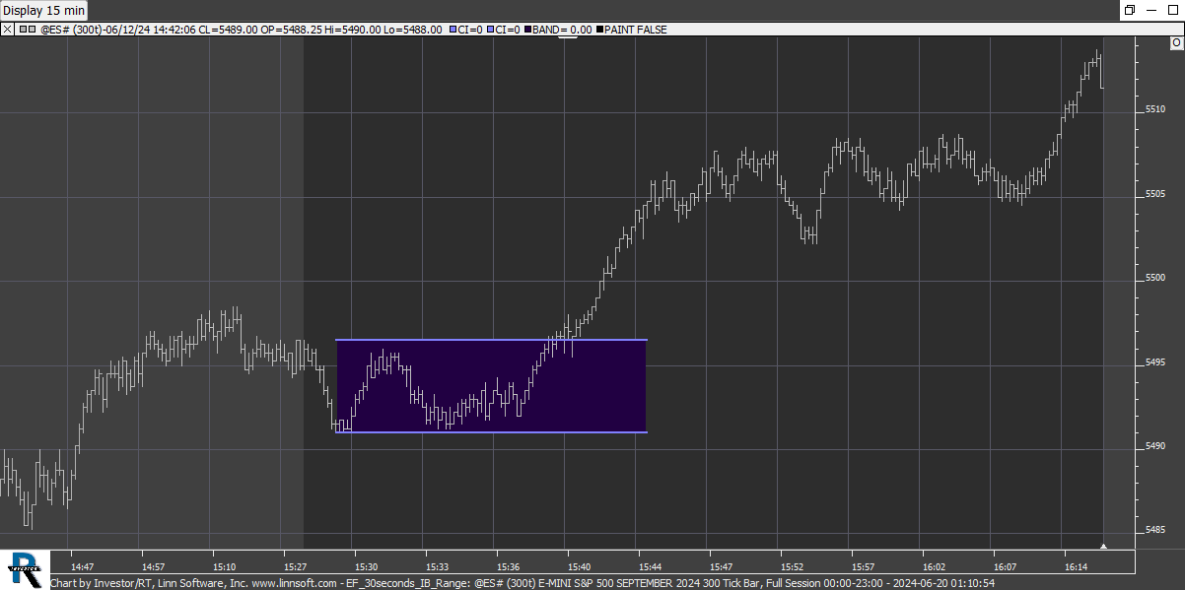Click the second square icon beside @ES# label
This screenshot has width=1185, height=590.
click(x=33, y=30)
